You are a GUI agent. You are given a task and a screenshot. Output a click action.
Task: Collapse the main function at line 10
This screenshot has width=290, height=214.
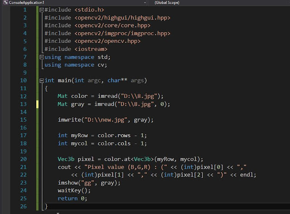[x=42, y=80]
